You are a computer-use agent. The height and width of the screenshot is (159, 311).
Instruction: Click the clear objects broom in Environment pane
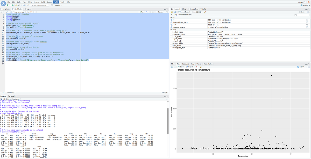tap(205, 12)
